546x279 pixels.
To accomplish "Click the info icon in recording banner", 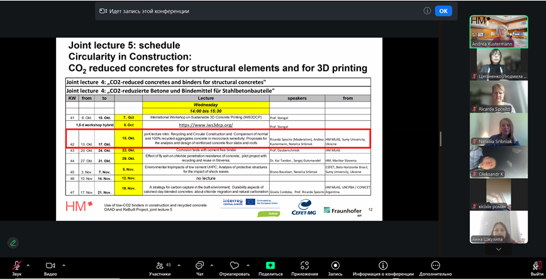I will (427, 11).
